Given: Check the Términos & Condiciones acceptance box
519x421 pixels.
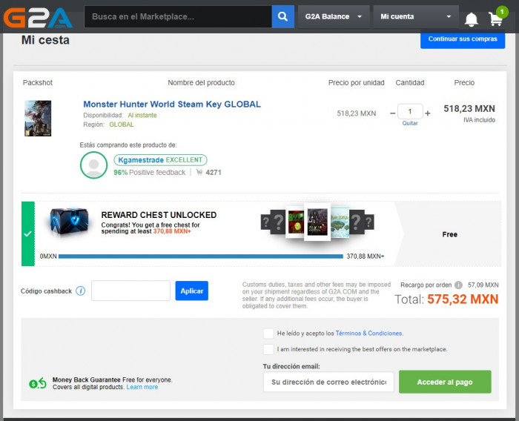Looking at the screenshot, I should (x=268, y=334).
